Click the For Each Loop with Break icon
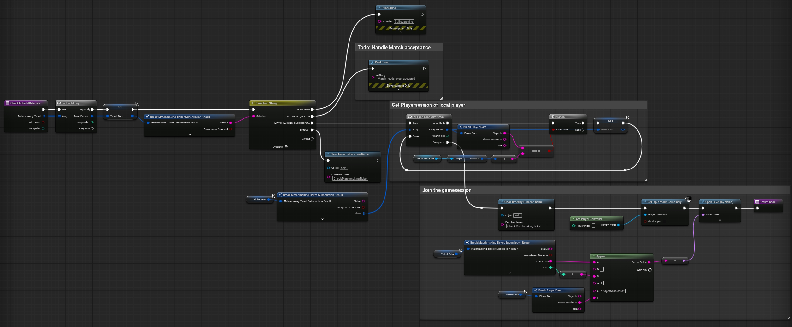Screen dimensions: 792x327 click(x=409, y=117)
